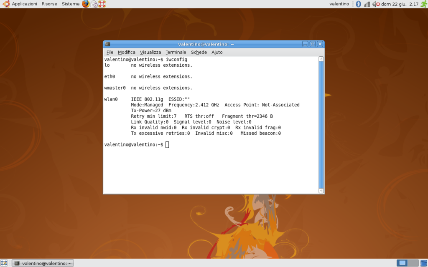Launch Firefox from the top panel
The width and height of the screenshot is (428, 267).
pyautogui.click(x=86, y=4)
